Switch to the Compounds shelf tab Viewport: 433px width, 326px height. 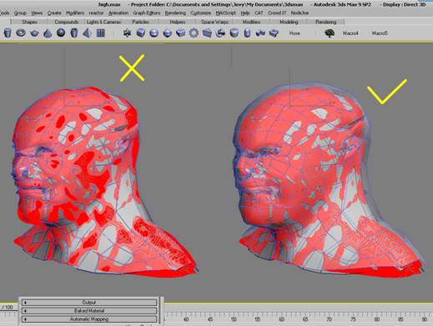click(x=66, y=22)
